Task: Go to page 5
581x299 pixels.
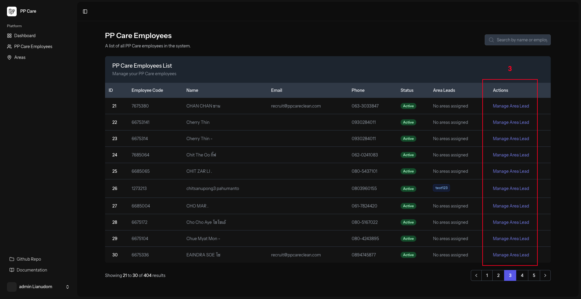Action: pos(534,275)
